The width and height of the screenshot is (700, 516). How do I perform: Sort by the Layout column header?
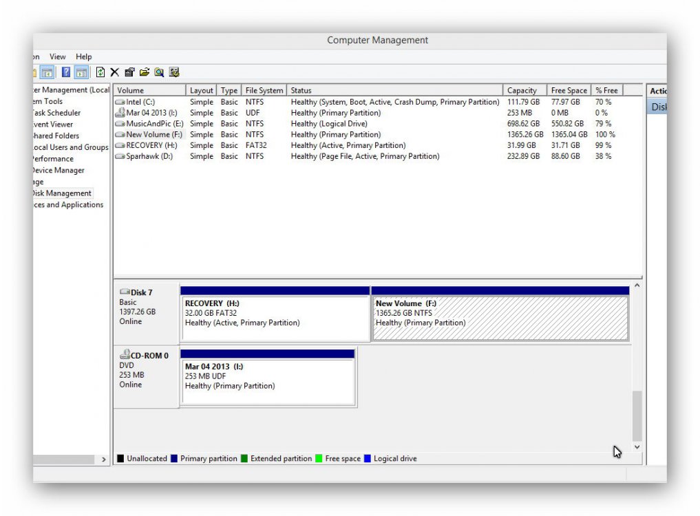click(x=201, y=90)
